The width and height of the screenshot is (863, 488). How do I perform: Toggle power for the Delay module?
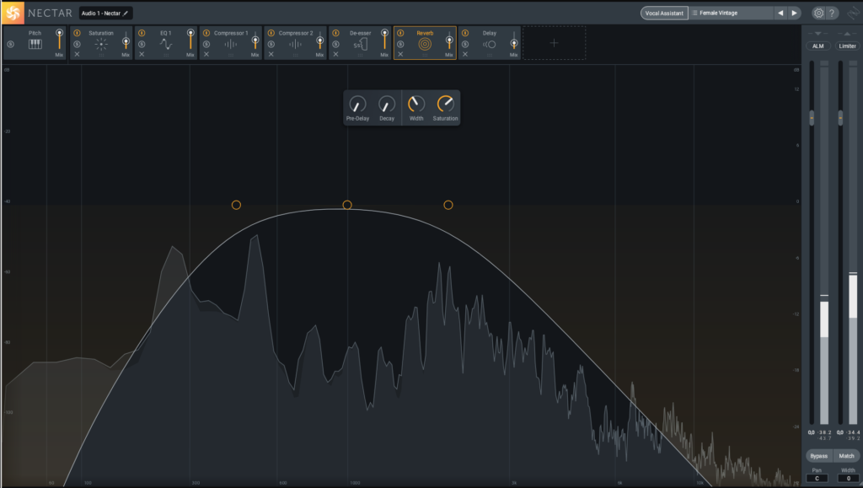(465, 33)
